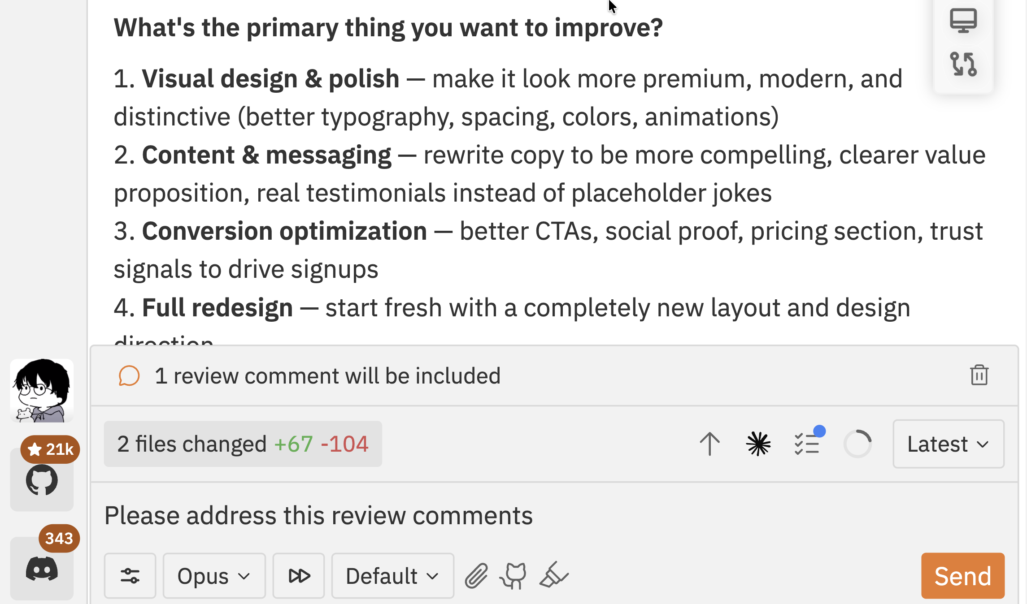This screenshot has width=1027, height=604.
Task: Open the settings sliders icon
Action: pyautogui.click(x=130, y=576)
